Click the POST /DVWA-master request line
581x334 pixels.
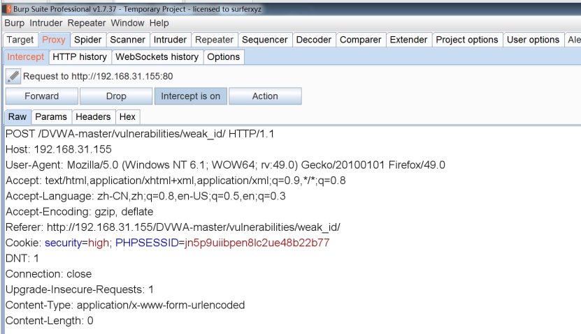[x=140, y=134]
